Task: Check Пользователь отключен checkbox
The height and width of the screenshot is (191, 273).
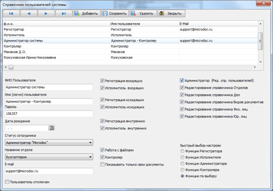Action: tap(7, 182)
